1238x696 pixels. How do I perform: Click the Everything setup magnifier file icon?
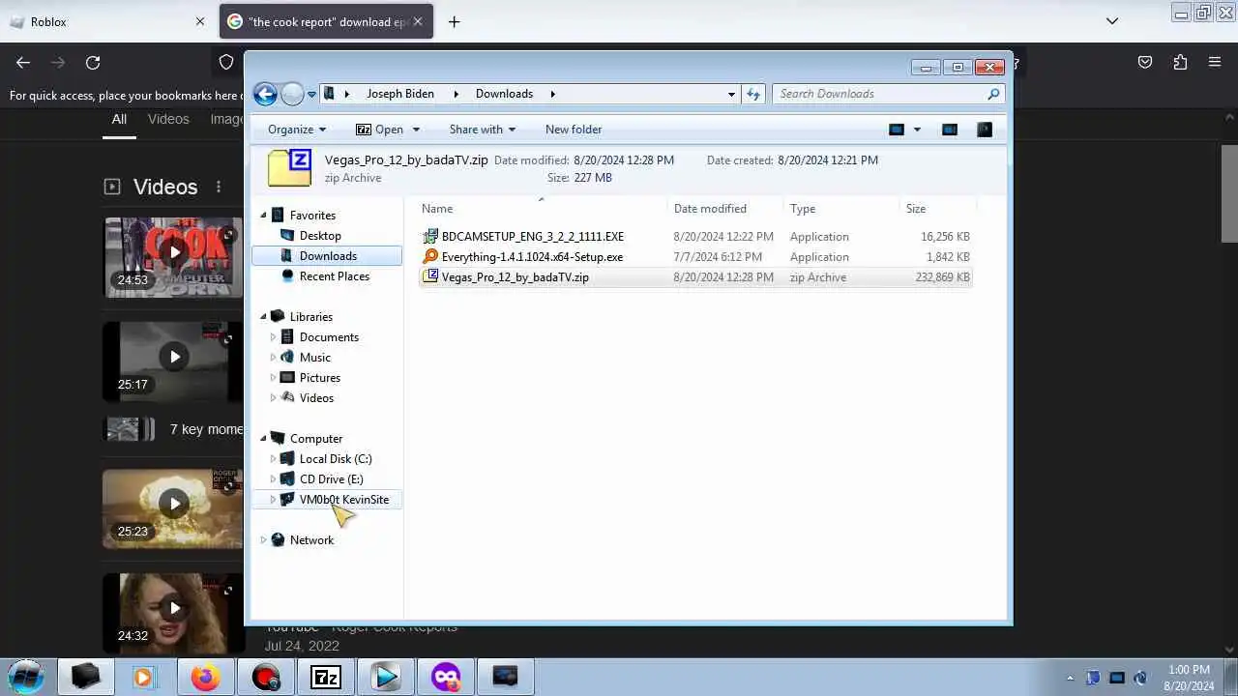430,257
